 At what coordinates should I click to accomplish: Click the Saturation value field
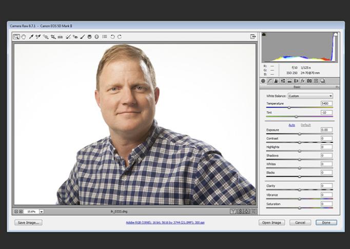point(326,204)
